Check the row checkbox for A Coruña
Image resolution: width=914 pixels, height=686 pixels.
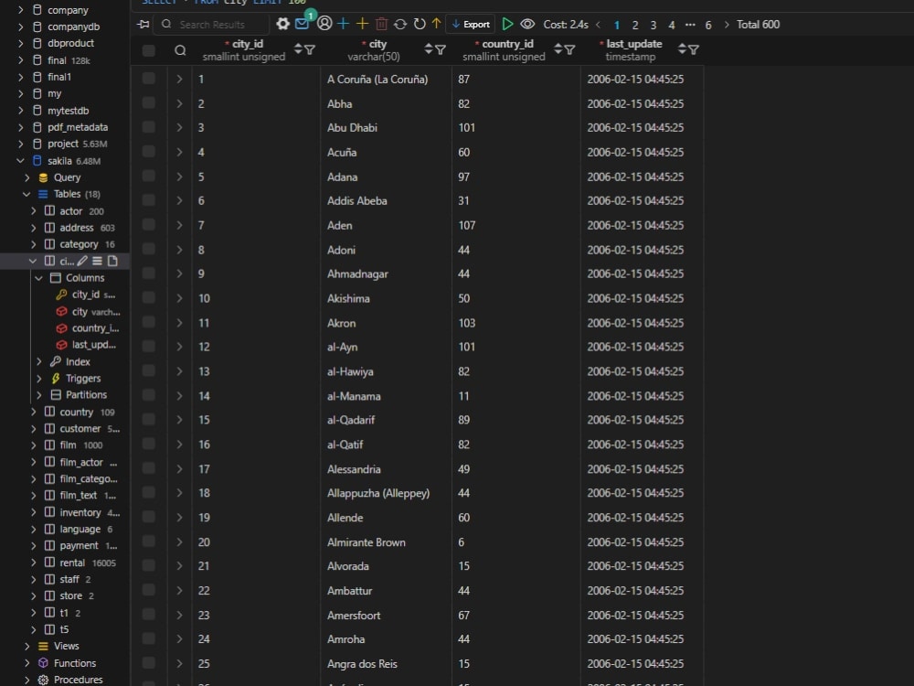click(149, 78)
